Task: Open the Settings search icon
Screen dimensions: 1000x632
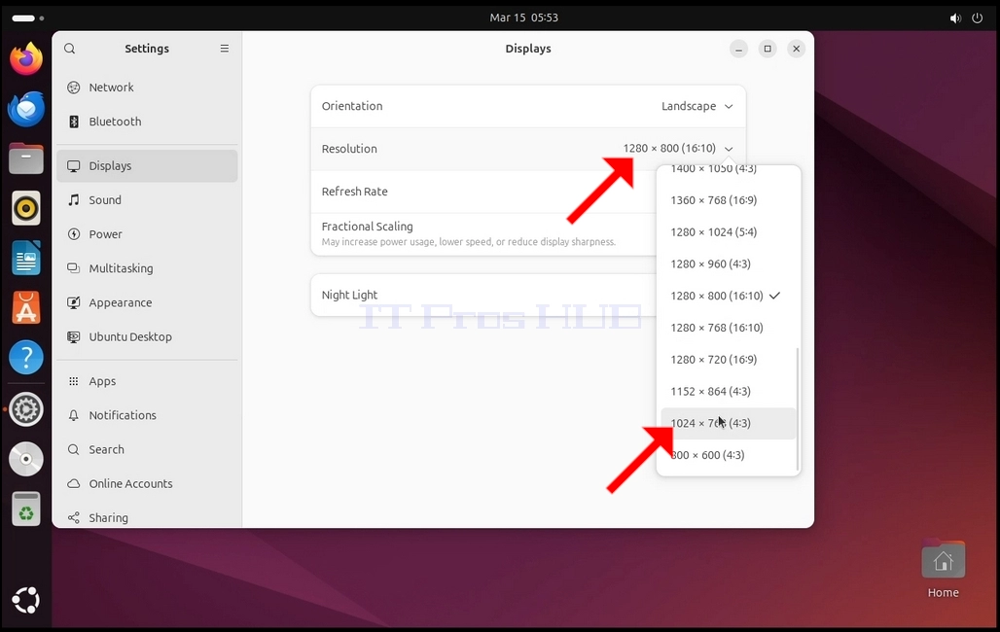Action: (69, 49)
